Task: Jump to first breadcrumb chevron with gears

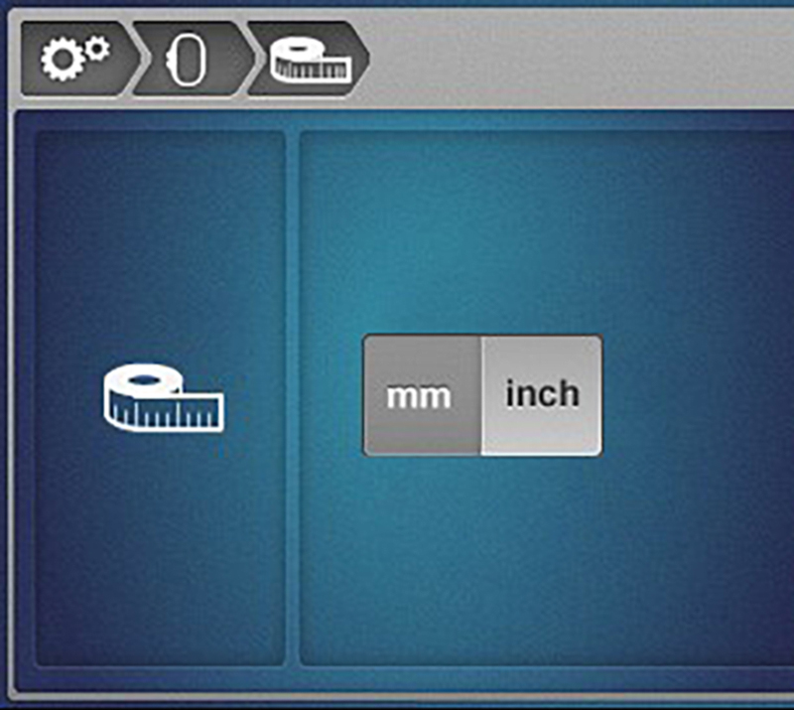Action: click(74, 61)
